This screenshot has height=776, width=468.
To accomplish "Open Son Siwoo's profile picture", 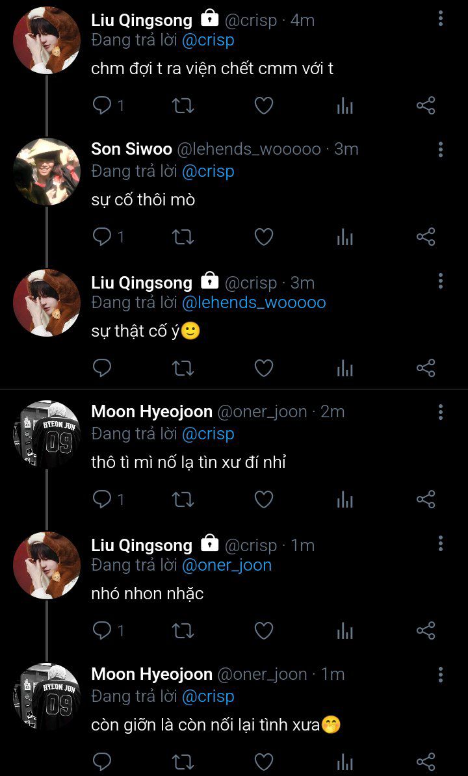I will tap(47, 172).
